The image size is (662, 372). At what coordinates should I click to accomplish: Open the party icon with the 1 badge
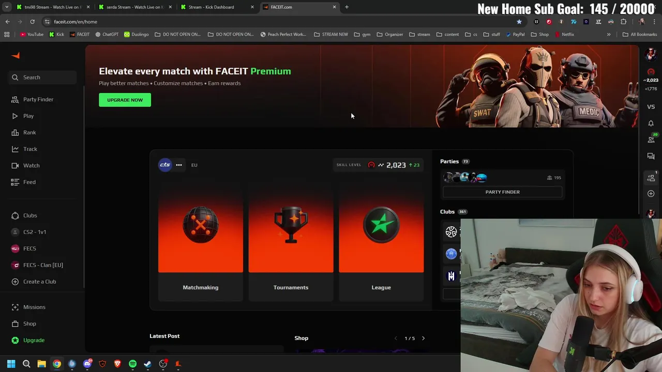[x=651, y=177]
